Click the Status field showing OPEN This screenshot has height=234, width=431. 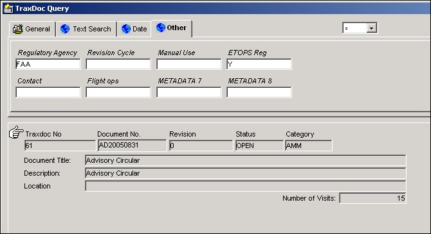(259, 146)
